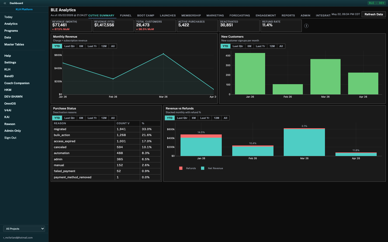
Task: Show All data in Revenue vs Refunds
Action: point(226,118)
